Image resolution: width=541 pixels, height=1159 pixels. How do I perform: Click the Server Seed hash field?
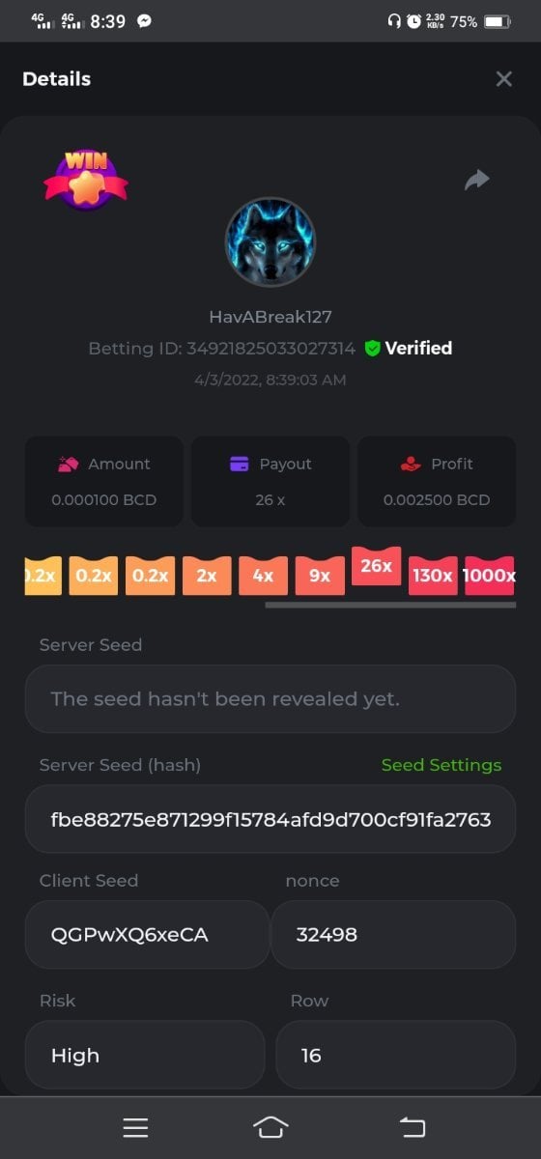pos(270,819)
